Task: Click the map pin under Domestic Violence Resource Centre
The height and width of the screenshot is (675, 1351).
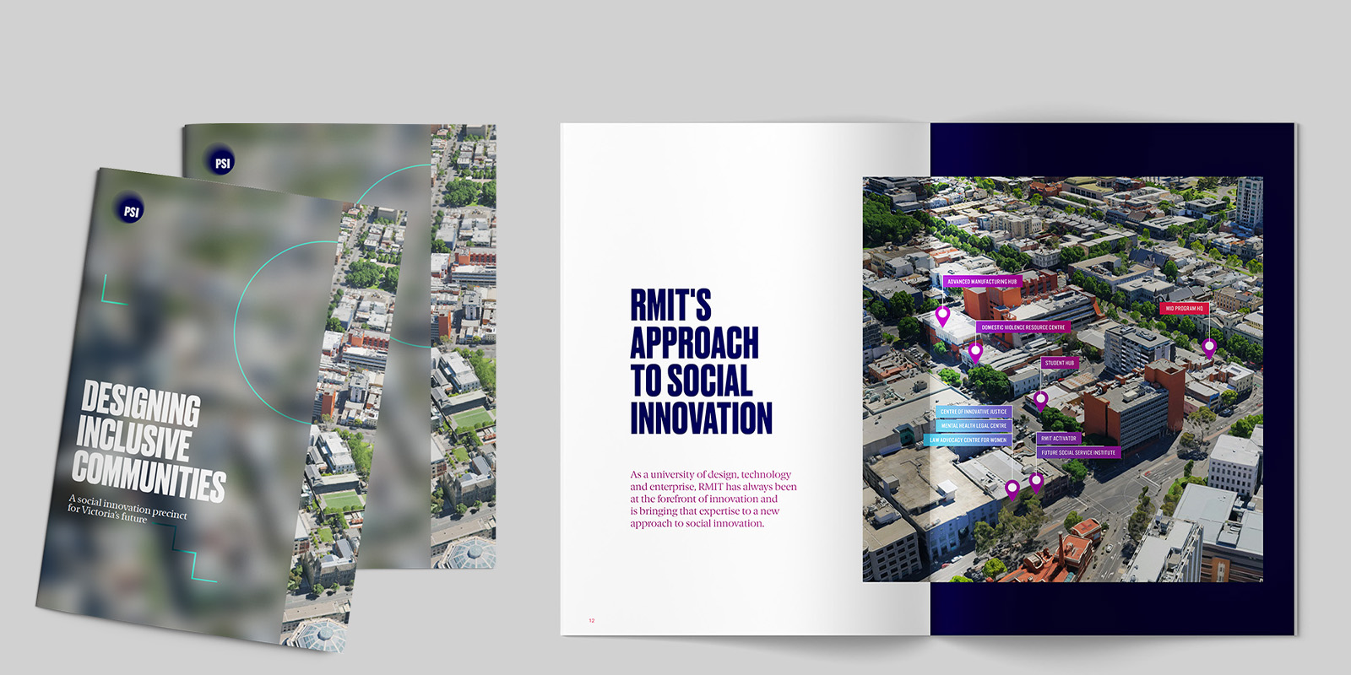Action: pyautogui.click(x=975, y=353)
